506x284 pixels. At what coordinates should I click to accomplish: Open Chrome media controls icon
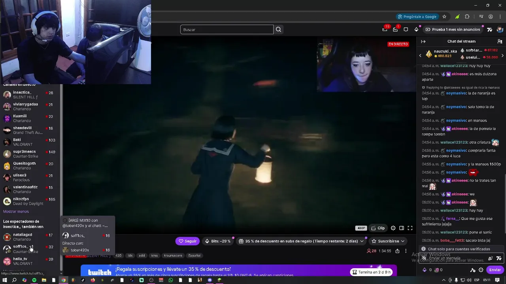[481, 17]
